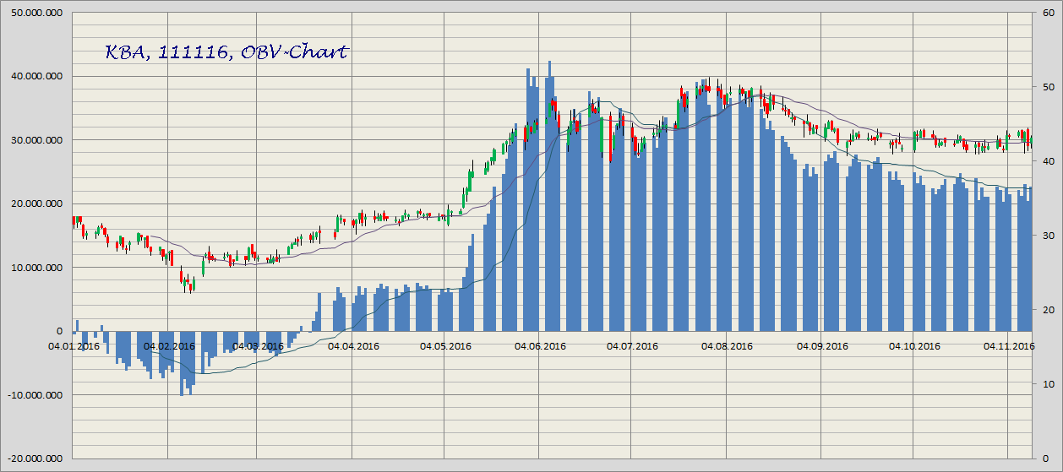Select the 04.10.2016 date label

click(914, 345)
